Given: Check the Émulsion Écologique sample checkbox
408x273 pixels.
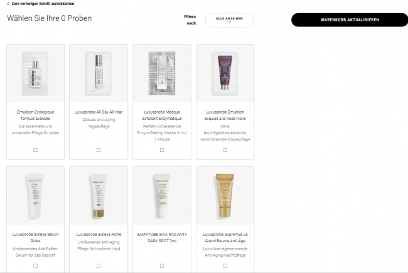Looking at the screenshot, I should pyautogui.click(x=35, y=150).
